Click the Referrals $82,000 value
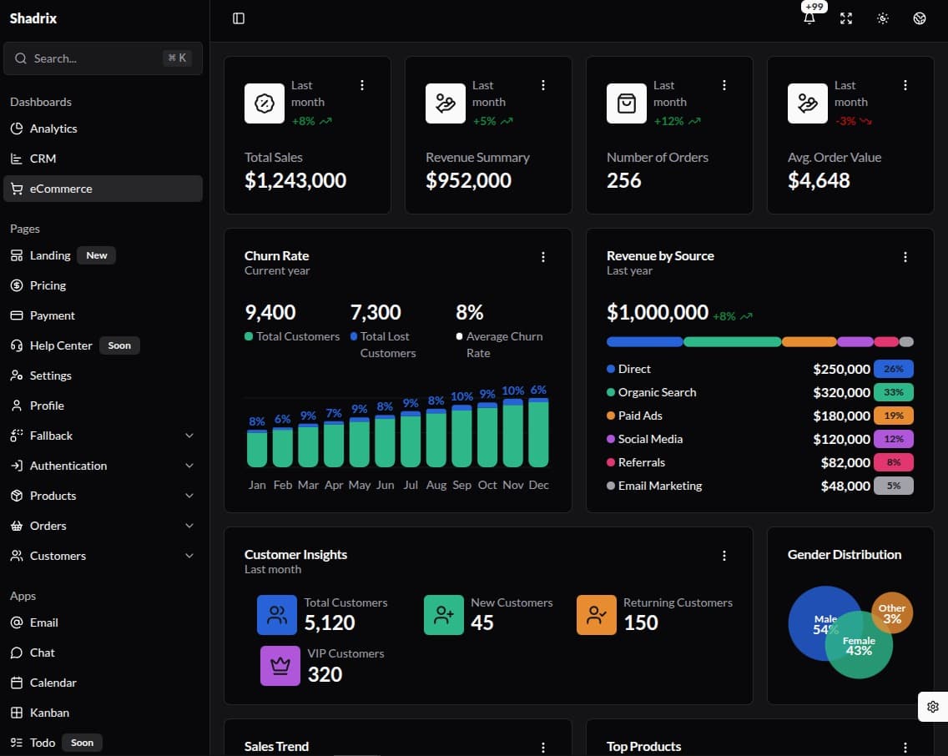The height and width of the screenshot is (756, 948). pos(845,462)
